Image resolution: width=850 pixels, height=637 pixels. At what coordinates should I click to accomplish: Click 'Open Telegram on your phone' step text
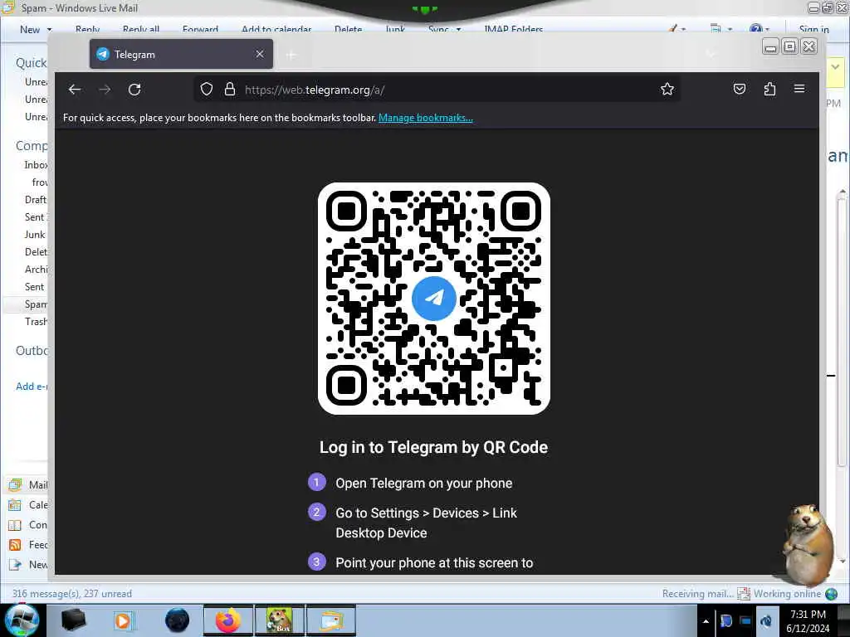point(424,484)
